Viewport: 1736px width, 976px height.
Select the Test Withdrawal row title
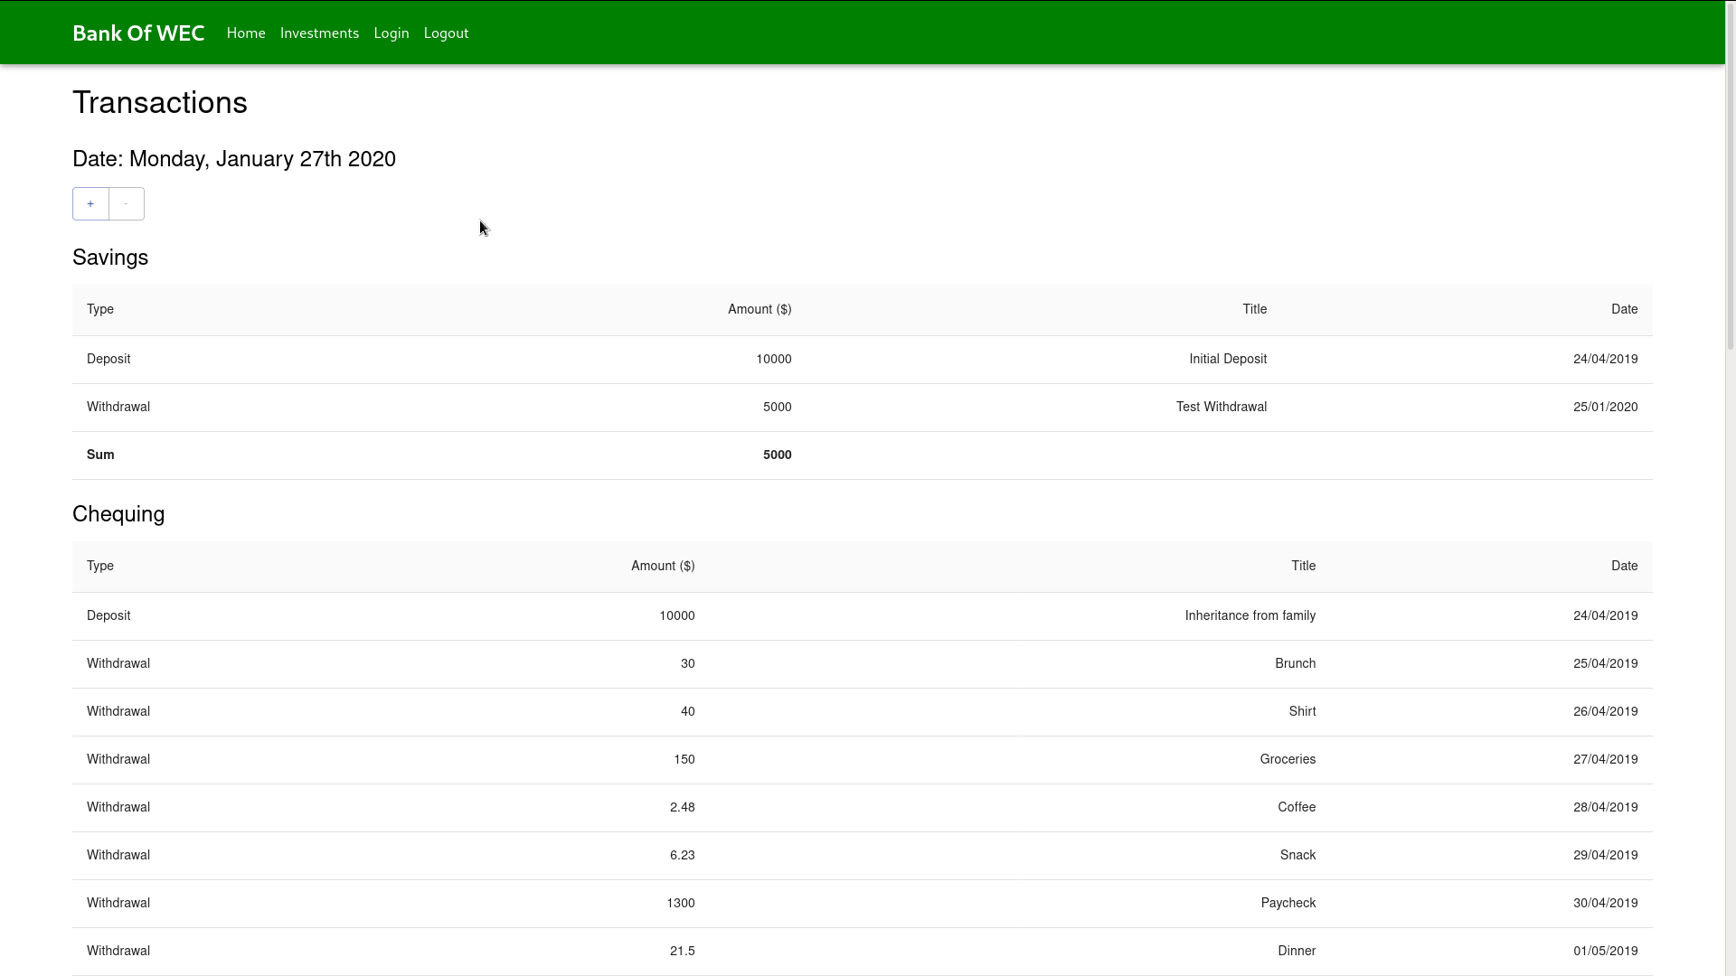(1221, 408)
